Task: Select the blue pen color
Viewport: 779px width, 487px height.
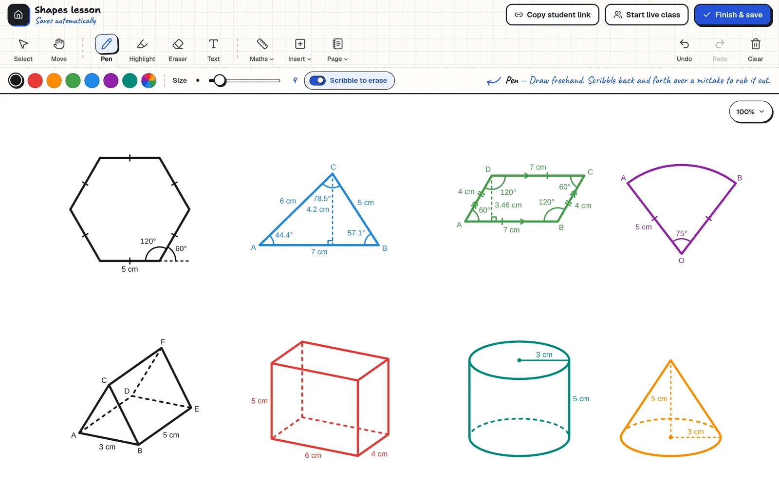Action: point(92,80)
